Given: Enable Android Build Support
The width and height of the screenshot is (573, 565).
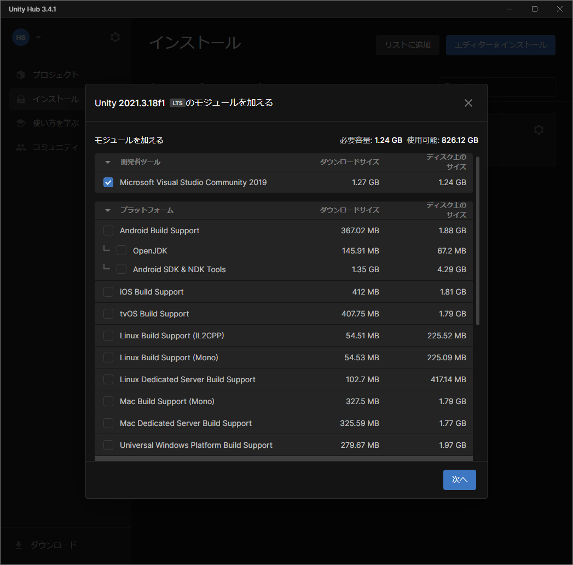Looking at the screenshot, I should [x=108, y=230].
